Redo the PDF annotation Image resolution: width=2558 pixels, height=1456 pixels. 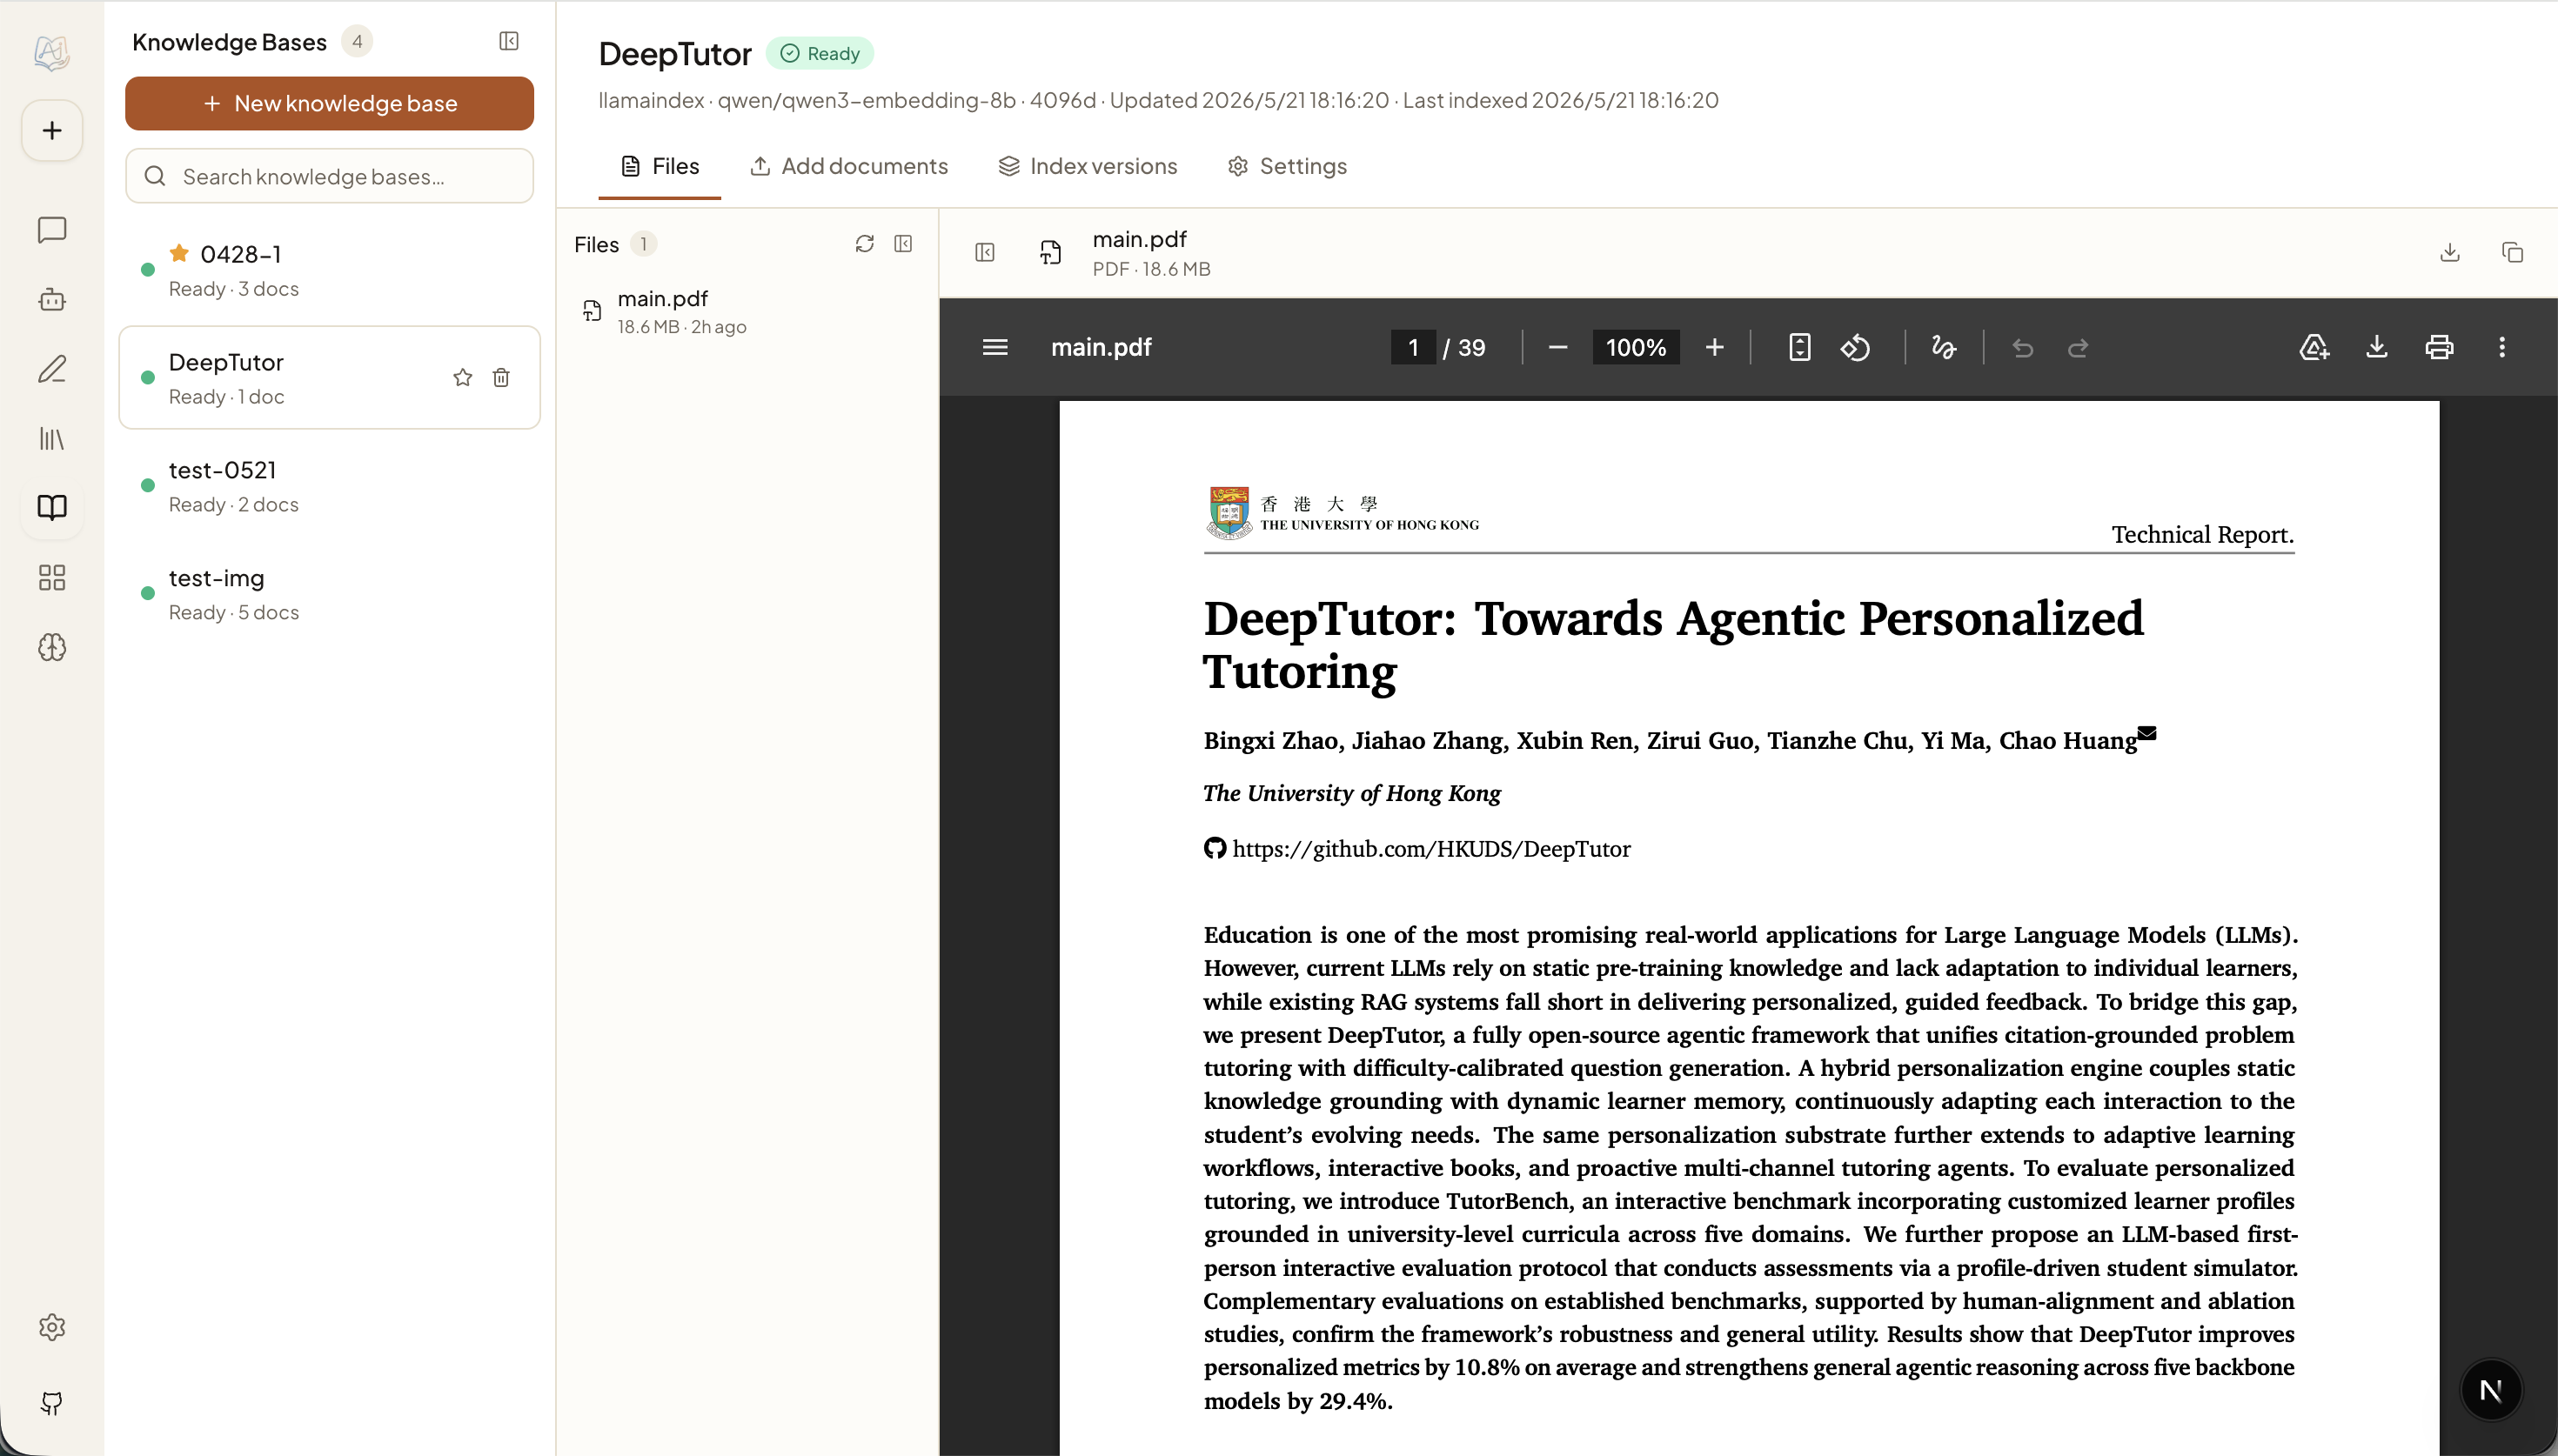click(2078, 347)
